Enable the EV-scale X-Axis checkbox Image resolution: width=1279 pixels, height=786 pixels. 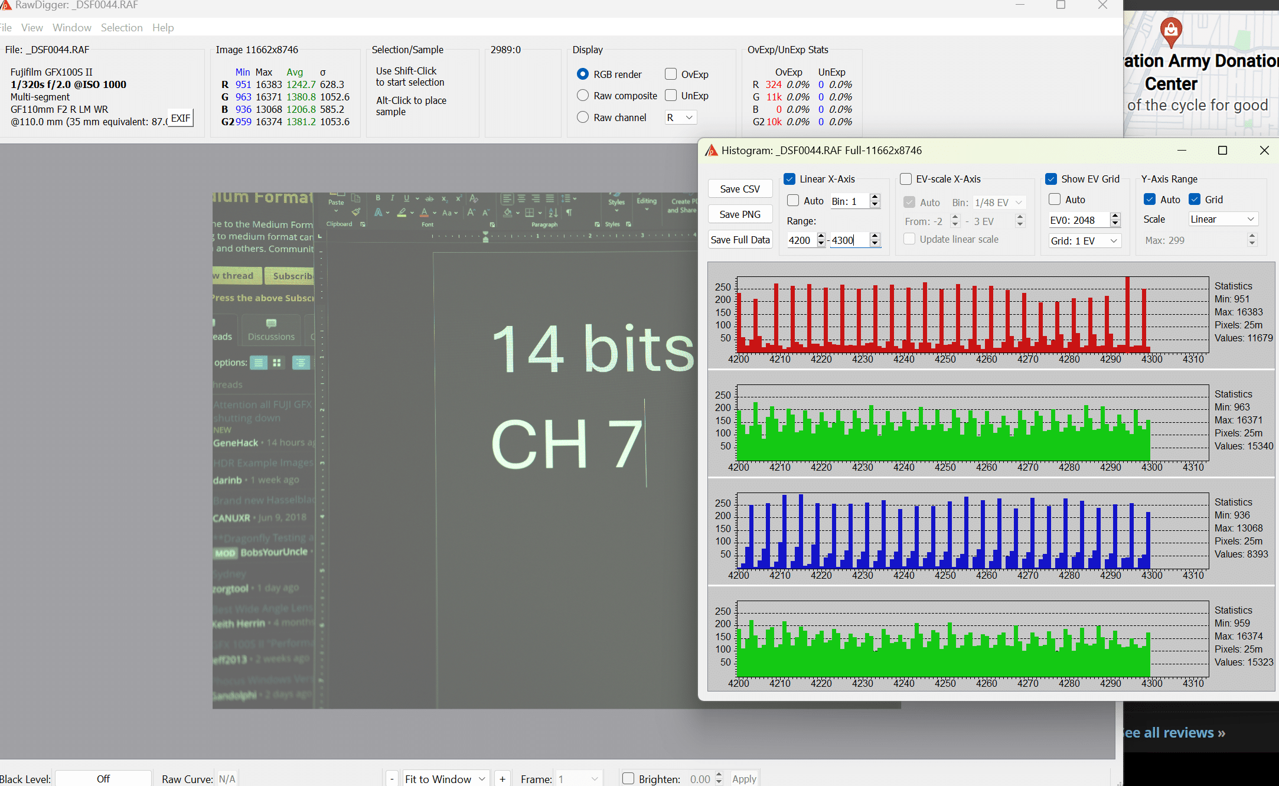(906, 179)
